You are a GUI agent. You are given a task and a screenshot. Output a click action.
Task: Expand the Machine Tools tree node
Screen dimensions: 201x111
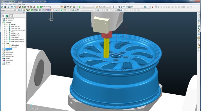pyautogui.click(x=2, y=19)
